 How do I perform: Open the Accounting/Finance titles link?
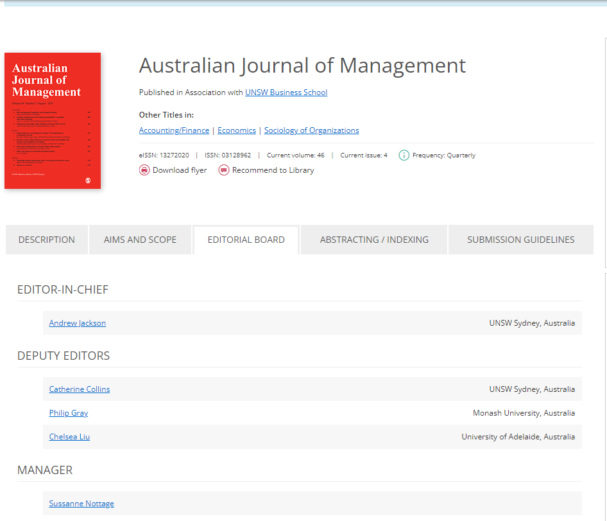[174, 130]
